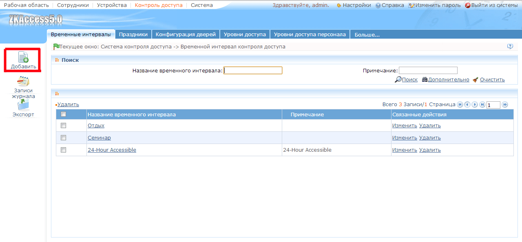Image resolution: width=522 pixels, height=242 pixels.
Task: Click Изменить for Семинар row
Action: 405,138
